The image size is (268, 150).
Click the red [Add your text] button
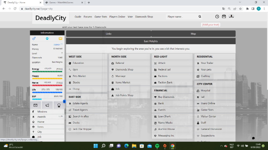(x=211, y=25)
